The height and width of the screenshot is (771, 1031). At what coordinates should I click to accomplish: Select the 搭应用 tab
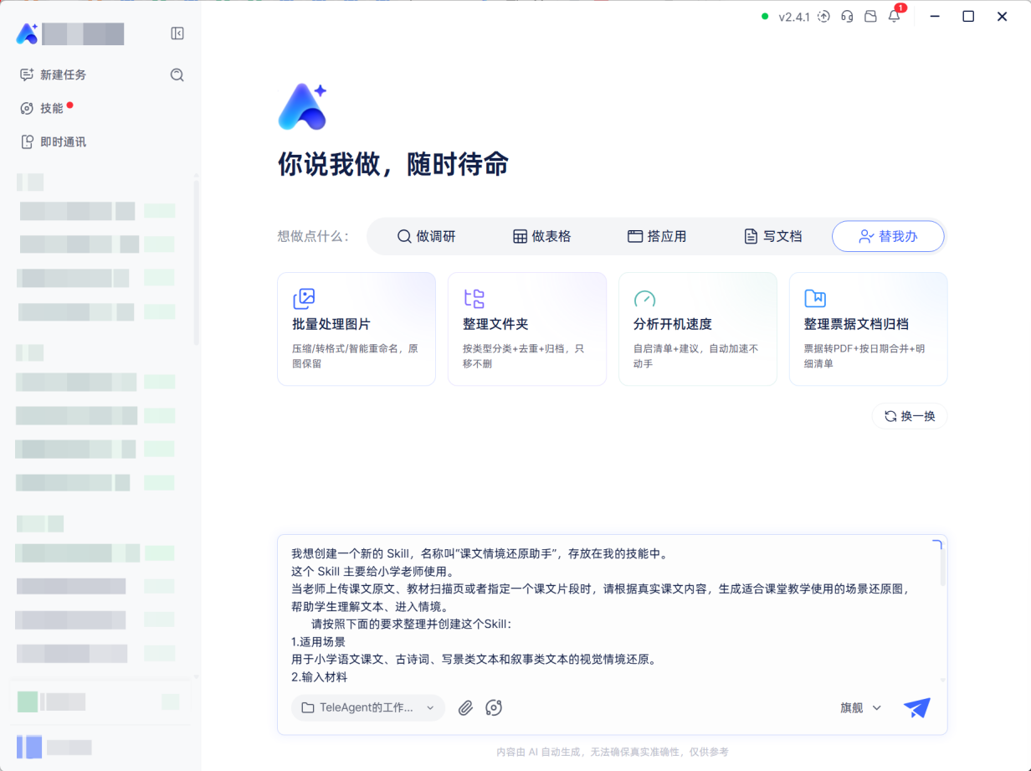(657, 236)
